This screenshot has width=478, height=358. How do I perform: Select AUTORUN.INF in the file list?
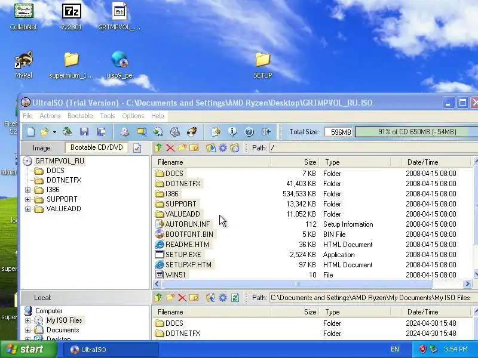pyautogui.click(x=188, y=224)
